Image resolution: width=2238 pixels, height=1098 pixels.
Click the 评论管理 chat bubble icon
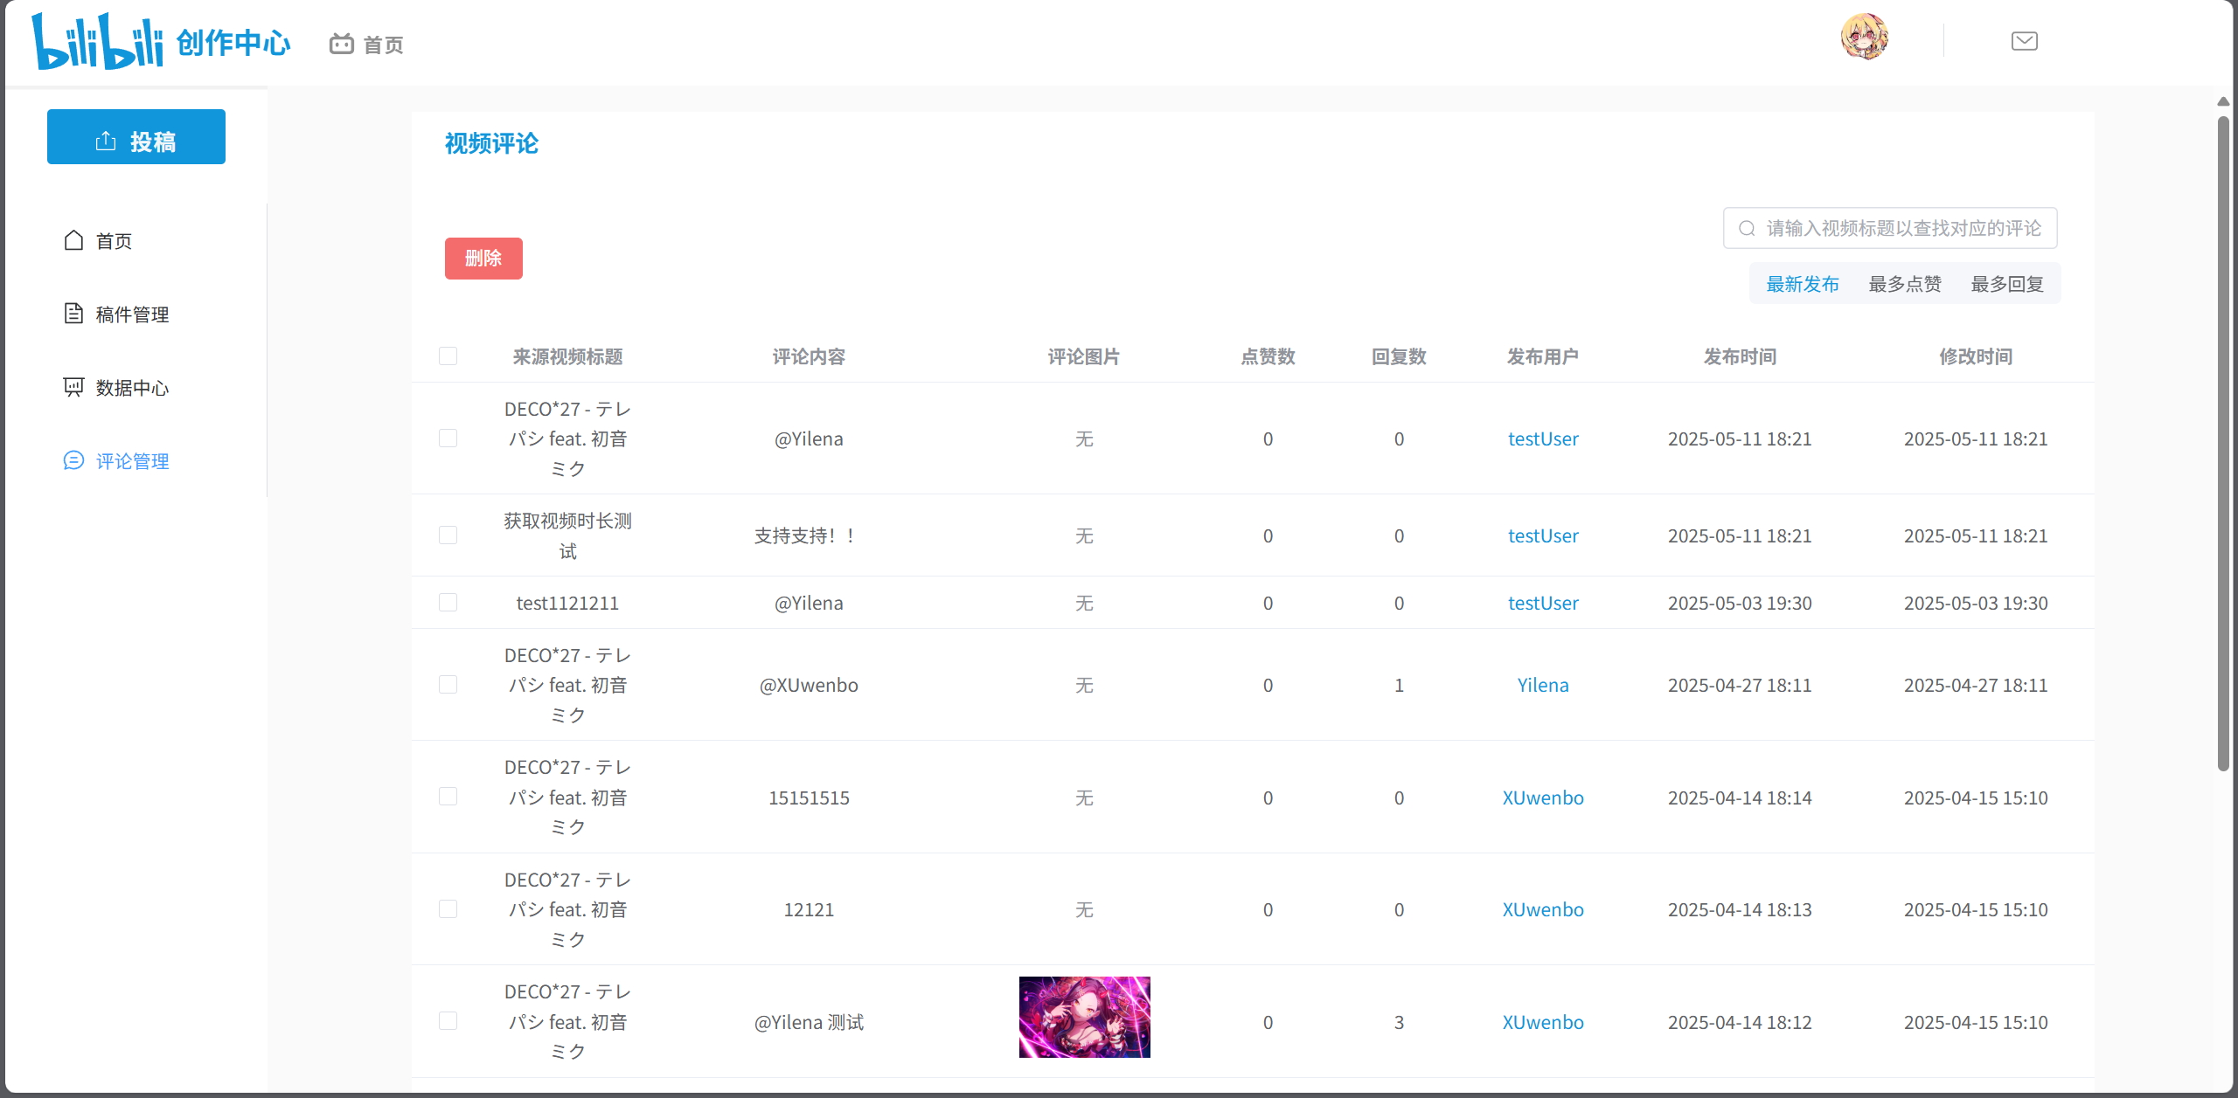74,460
